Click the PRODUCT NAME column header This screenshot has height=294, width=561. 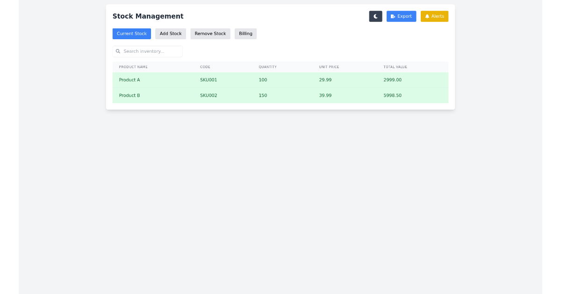[133, 67]
